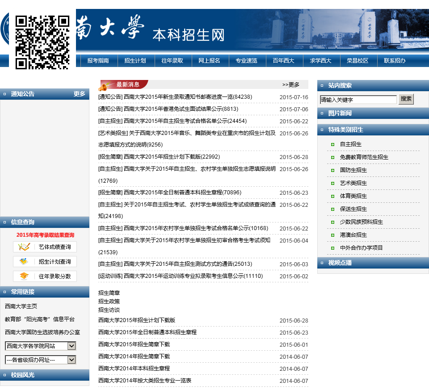Switch to the 招生访谈 tab
This screenshot has height=390, width=429.
click(109, 310)
